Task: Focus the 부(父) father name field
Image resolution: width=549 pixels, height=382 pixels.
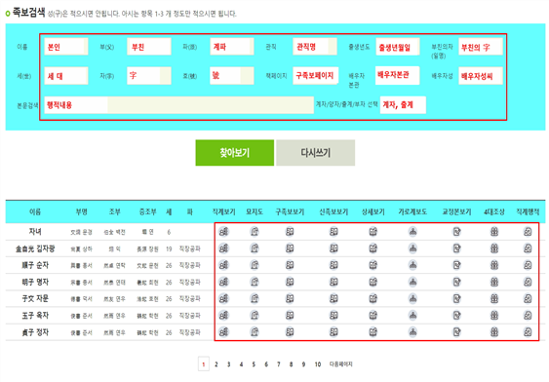Action: click(x=149, y=47)
